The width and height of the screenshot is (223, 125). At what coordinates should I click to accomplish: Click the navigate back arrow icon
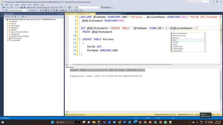coord(4,8)
